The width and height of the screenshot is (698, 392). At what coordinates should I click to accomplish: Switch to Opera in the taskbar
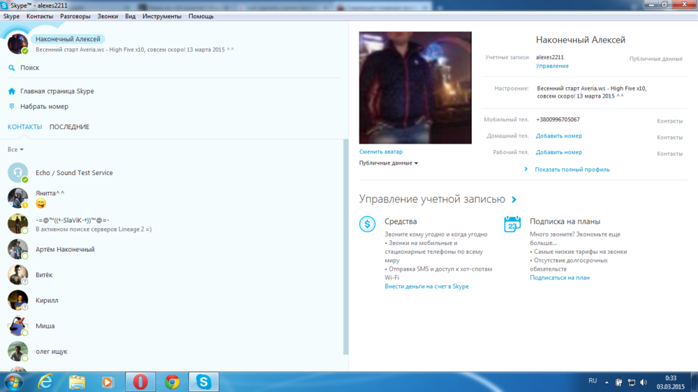tap(140, 382)
